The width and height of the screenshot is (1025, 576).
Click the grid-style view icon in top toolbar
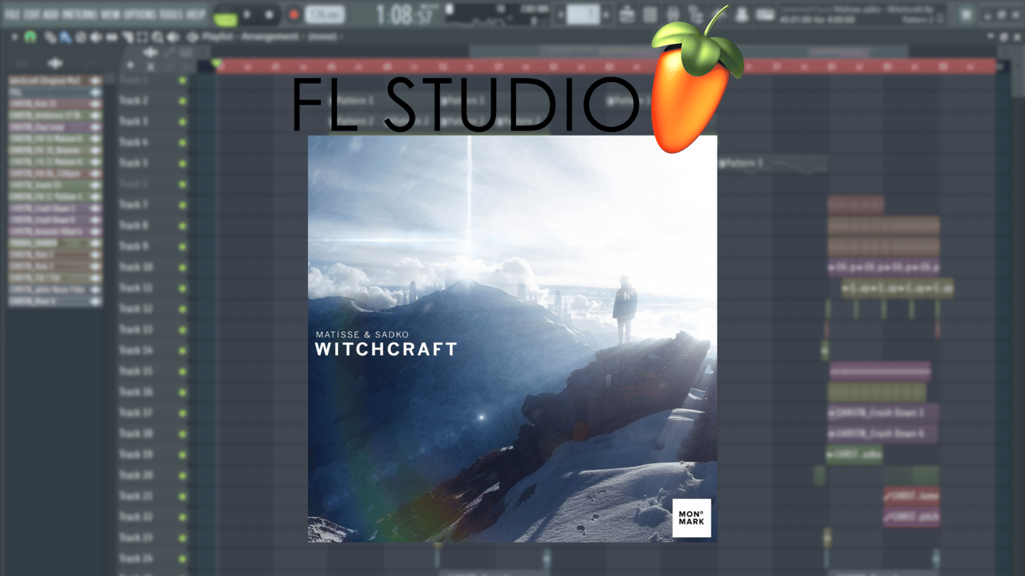[650, 14]
